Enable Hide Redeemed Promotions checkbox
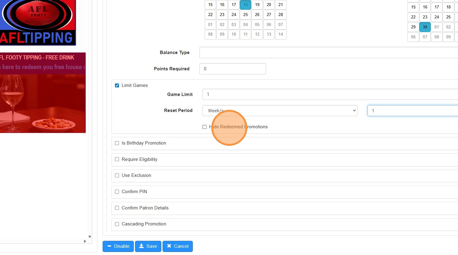 205,127
